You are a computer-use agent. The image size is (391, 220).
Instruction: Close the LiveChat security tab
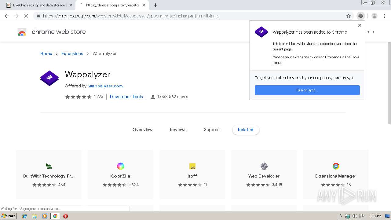(71, 5)
